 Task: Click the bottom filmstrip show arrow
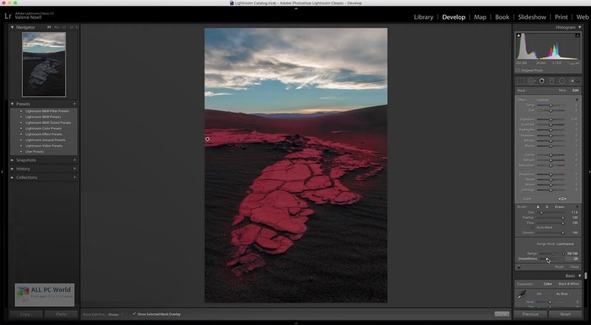(296, 323)
